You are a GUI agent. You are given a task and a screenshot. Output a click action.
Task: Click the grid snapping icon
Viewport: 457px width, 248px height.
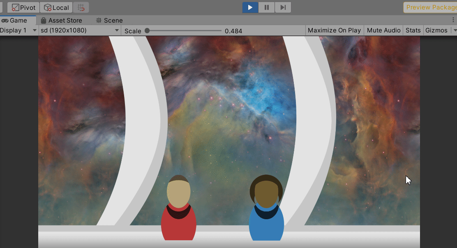pyautogui.click(x=81, y=7)
